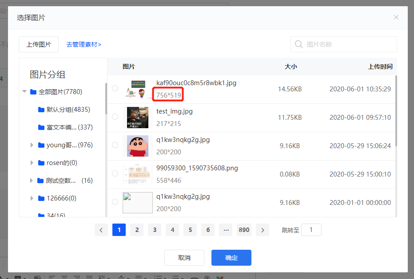The height and width of the screenshot is (279, 414).
Task: Click the 大小 column header
Action: 291,67
